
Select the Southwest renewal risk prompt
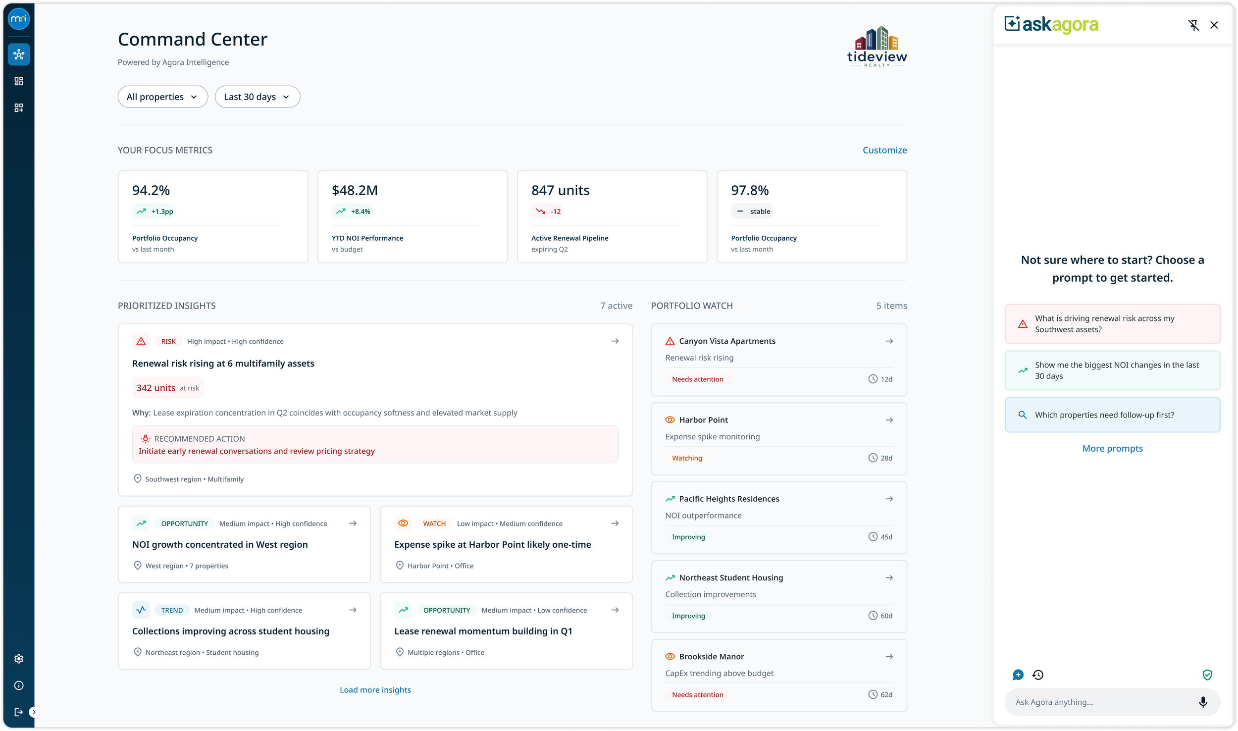(x=1112, y=324)
